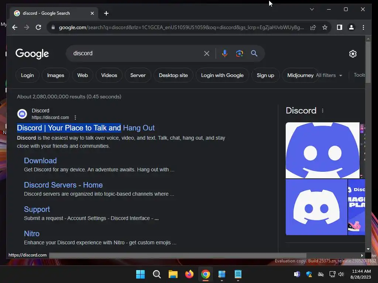Open the tab search chevron
378x283 pixels.
tap(312, 9)
